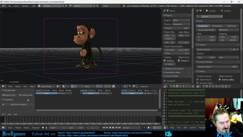Open the Physics Sequential dropdown

[181, 24]
